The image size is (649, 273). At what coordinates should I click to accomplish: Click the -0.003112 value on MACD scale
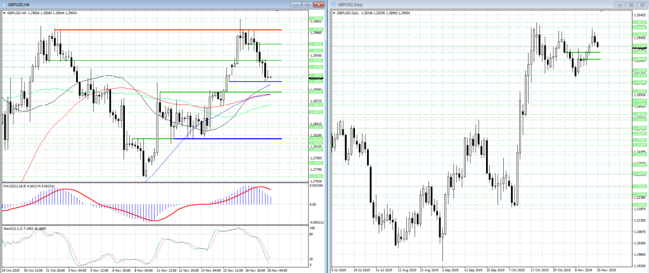[x=317, y=222]
